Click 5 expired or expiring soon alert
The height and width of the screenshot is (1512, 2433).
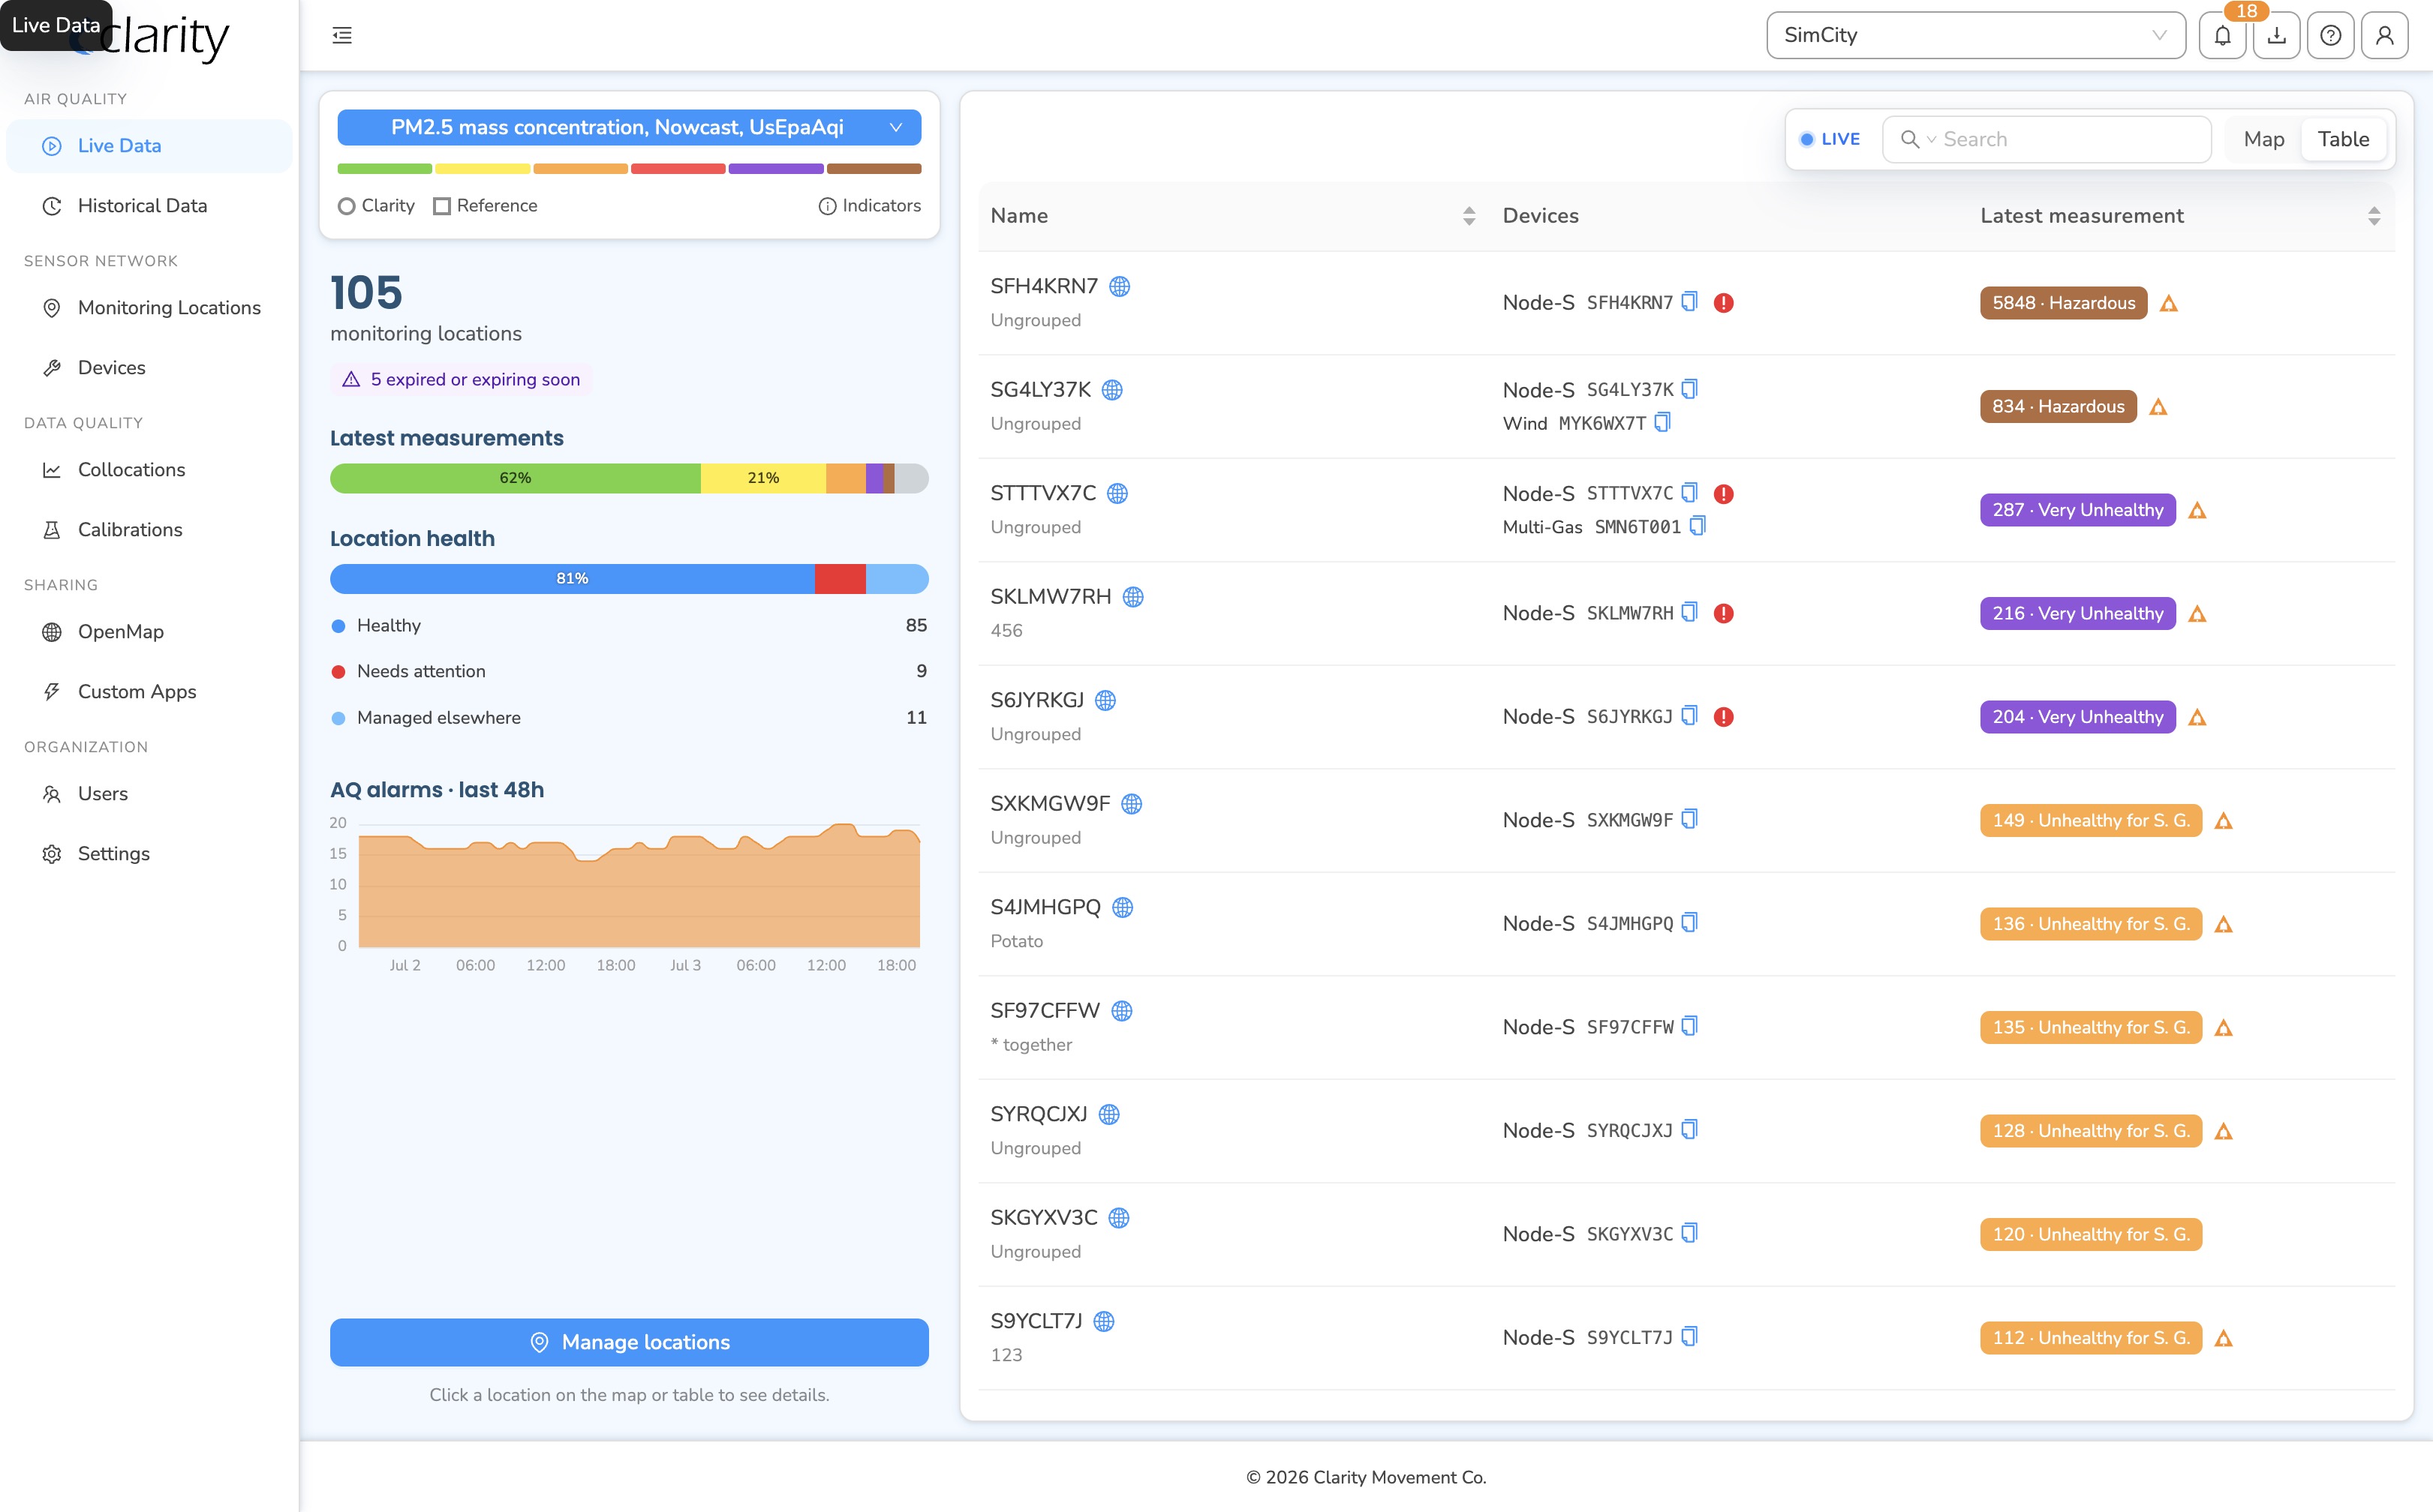click(462, 380)
